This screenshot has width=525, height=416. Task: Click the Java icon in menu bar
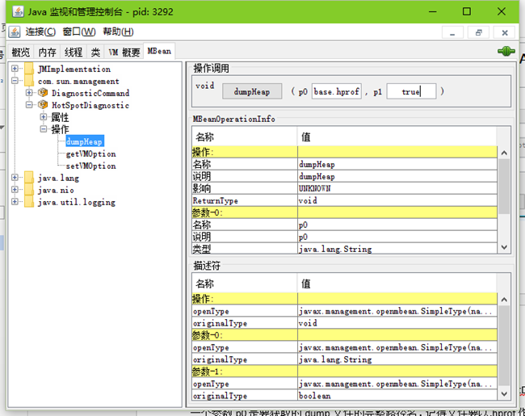pyautogui.click(x=14, y=32)
